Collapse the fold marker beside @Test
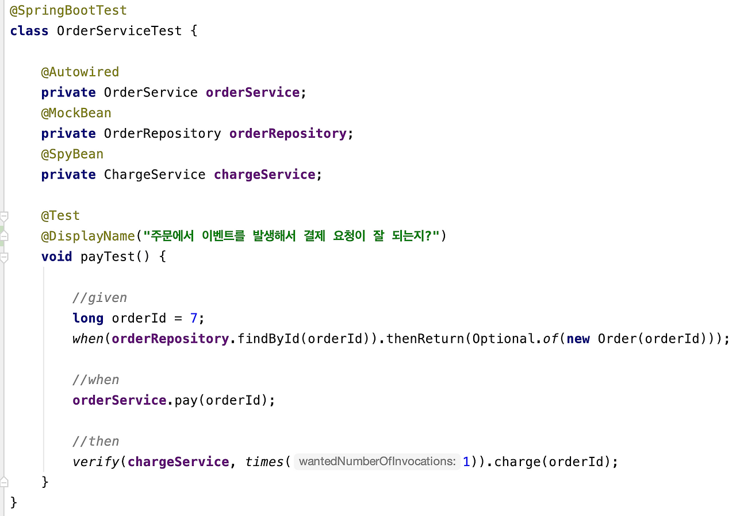 click(x=4, y=216)
